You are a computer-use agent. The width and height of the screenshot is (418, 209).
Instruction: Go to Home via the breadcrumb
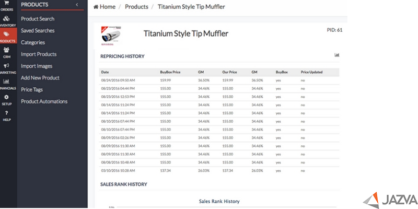pyautogui.click(x=104, y=7)
